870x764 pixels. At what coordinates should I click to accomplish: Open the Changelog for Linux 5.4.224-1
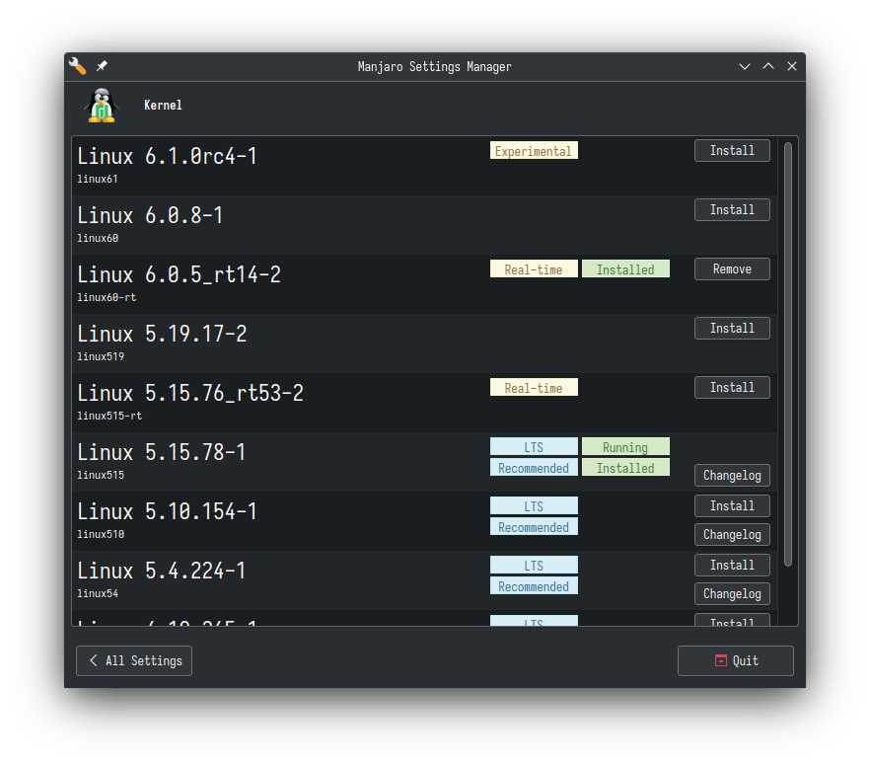point(732,593)
